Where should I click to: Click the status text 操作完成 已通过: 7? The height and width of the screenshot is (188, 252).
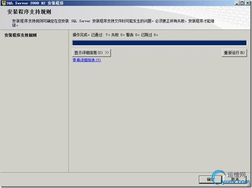[91, 35]
